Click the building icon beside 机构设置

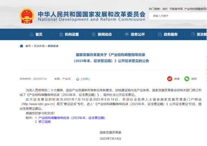(x=61, y=34)
